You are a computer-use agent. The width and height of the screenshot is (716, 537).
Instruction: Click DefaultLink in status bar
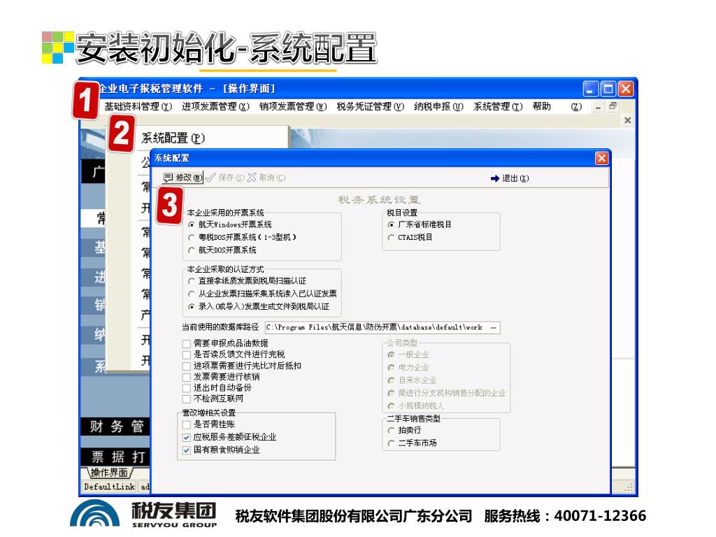pyautogui.click(x=109, y=487)
